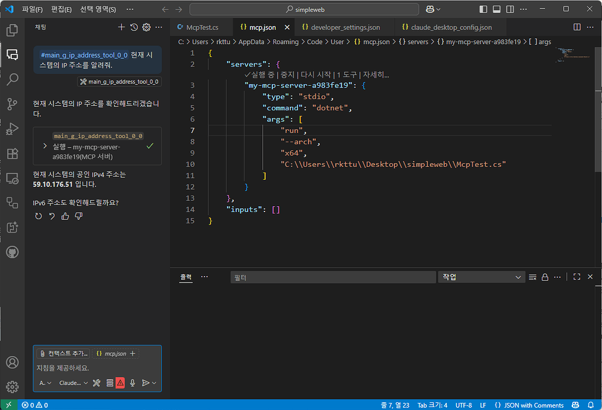Click the 필터 input in output panel

[x=333, y=277]
